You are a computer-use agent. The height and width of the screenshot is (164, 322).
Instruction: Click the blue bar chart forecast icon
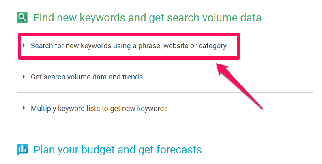tap(22, 150)
